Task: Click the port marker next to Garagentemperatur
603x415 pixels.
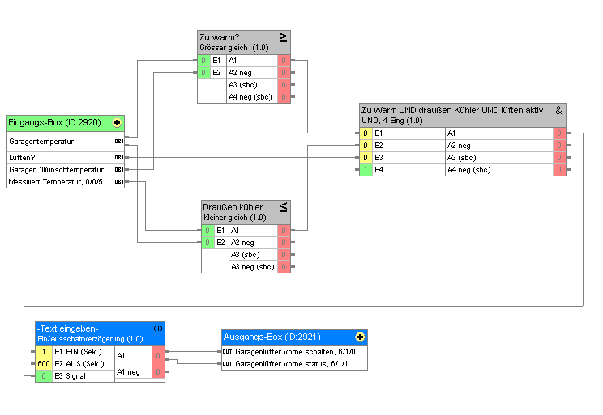Action: [118, 142]
